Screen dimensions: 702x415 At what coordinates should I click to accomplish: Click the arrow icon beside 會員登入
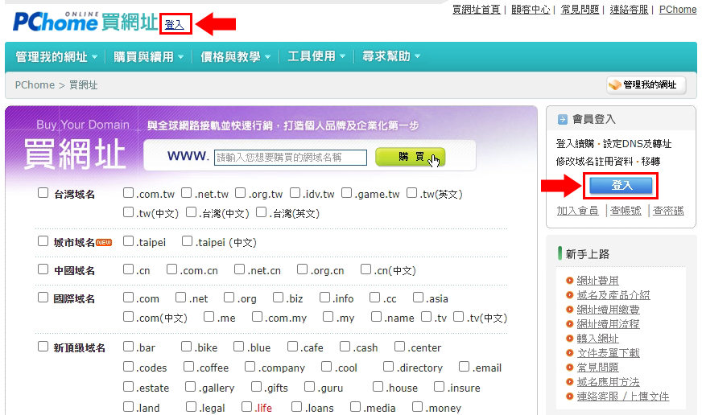562,119
